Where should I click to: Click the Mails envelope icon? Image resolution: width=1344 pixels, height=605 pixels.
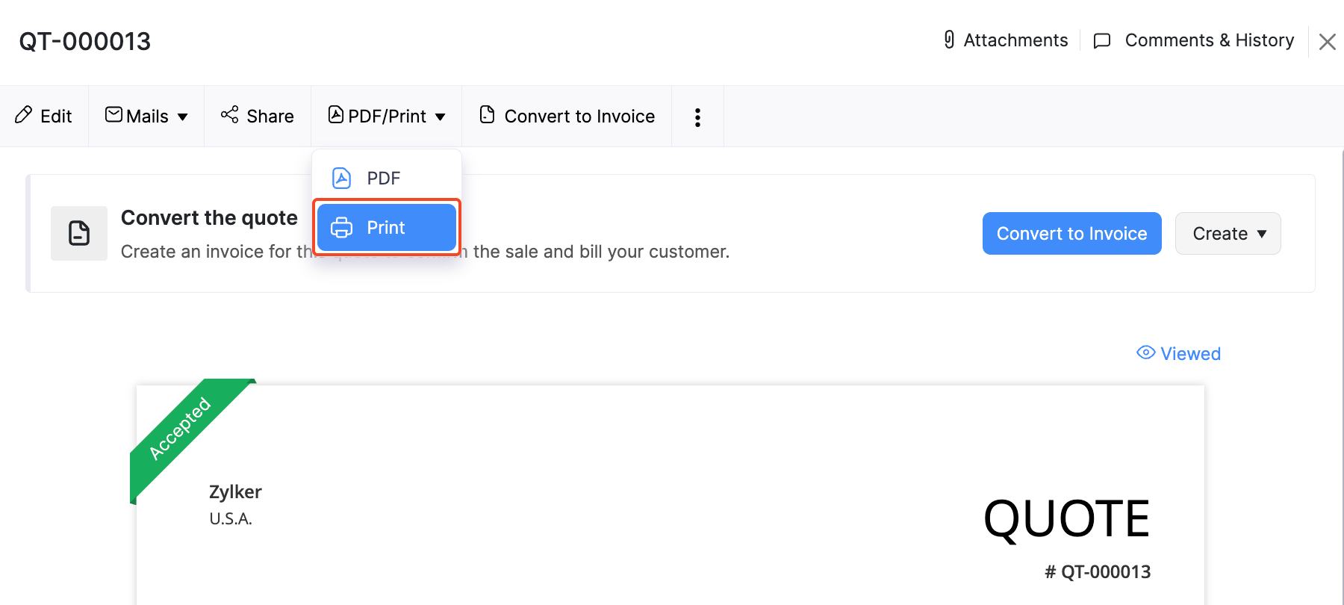point(113,114)
